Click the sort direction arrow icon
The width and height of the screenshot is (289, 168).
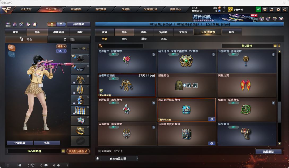click(279, 46)
